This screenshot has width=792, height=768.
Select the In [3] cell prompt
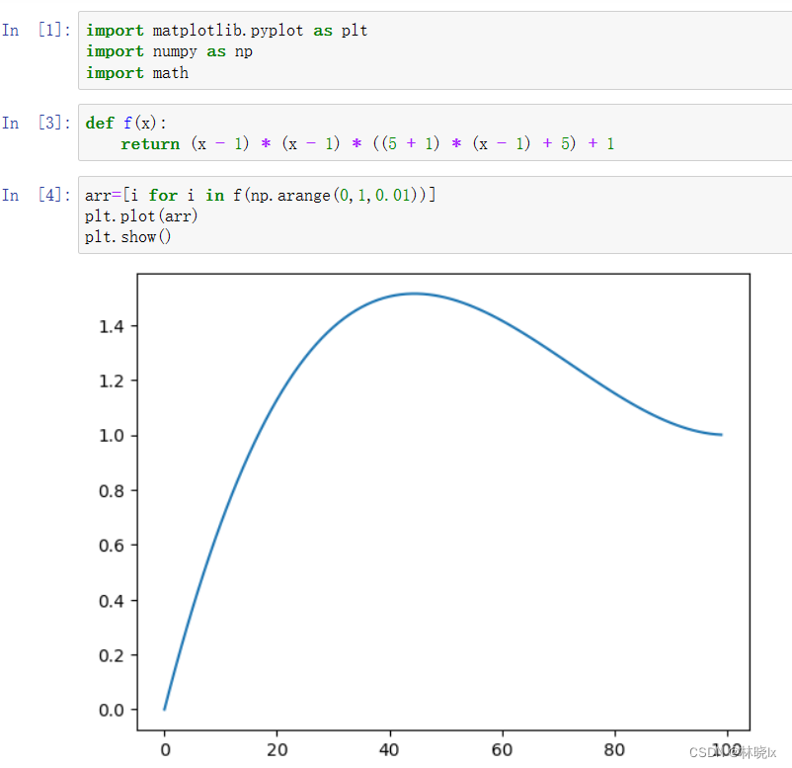(x=36, y=123)
